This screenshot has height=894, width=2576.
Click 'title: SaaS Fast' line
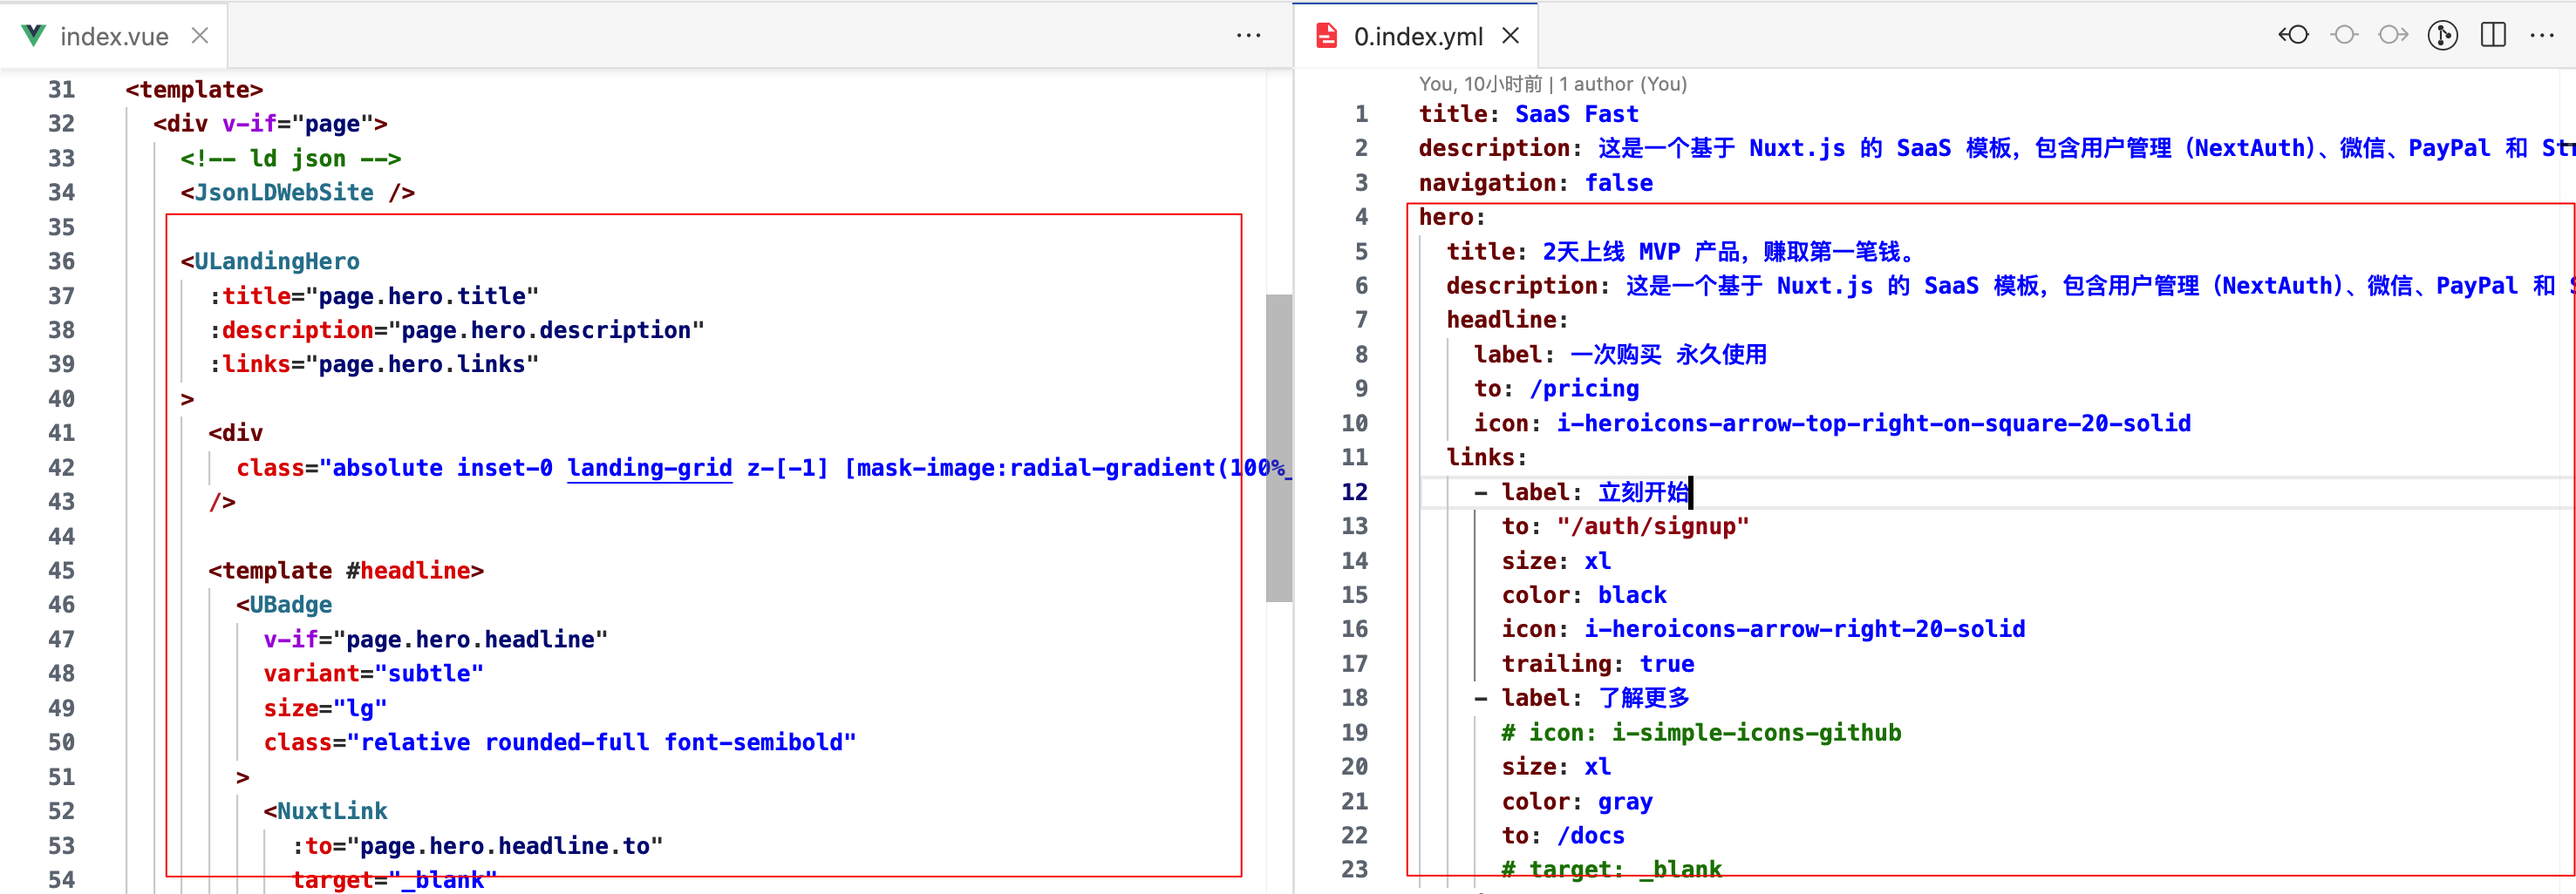point(1529,114)
